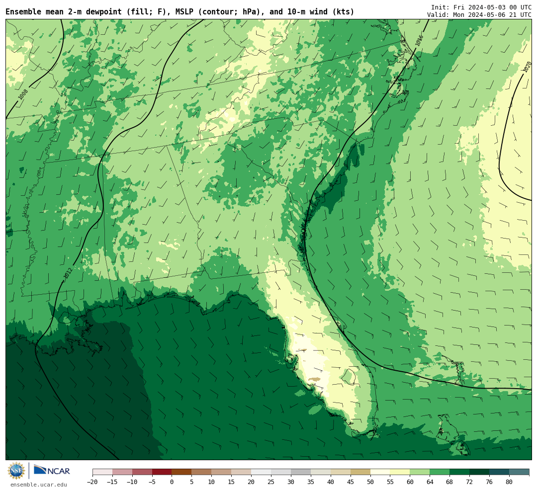
Task: Click colorbar swatch right of 80
Action: coord(520,472)
